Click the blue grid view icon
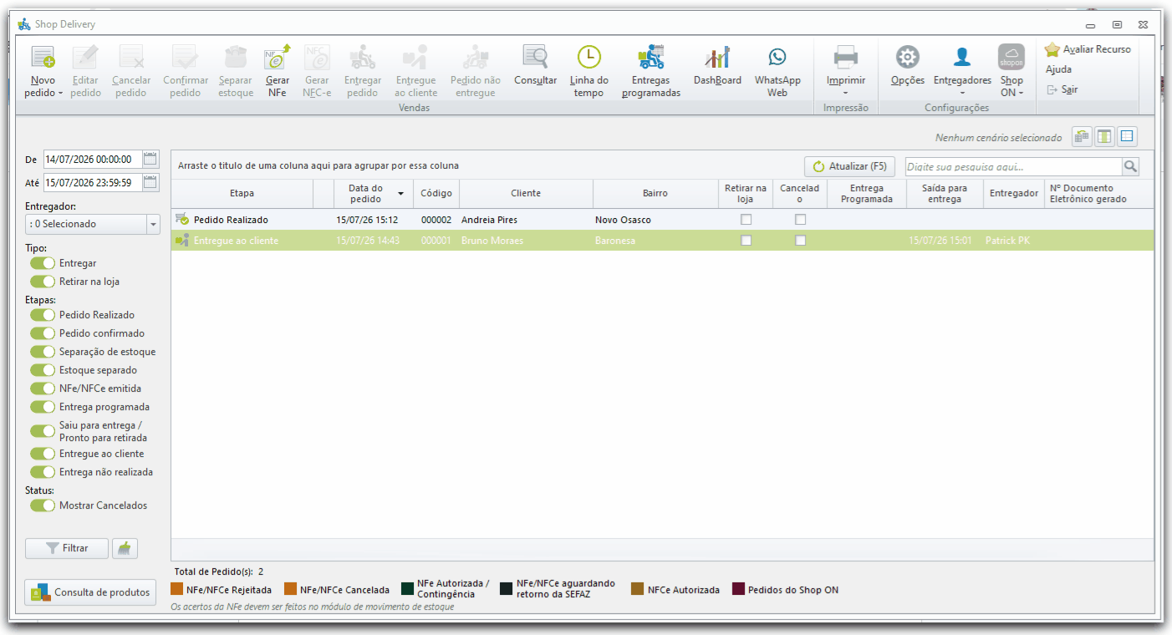Viewport: 1172px width, 635px height. [1127, 137]
